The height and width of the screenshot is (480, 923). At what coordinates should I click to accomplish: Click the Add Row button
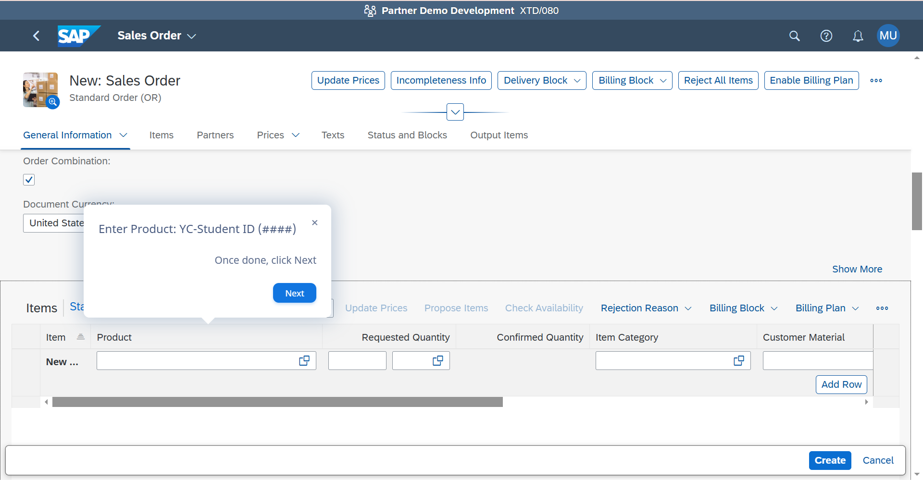[841, 384]
